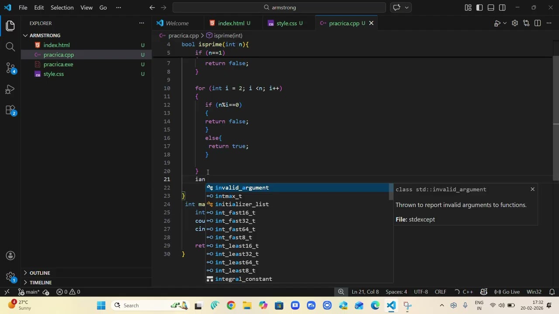The image size is (559, 314).
Task: Open Manage gear in activity bar
Action: (x=10, y=276)
